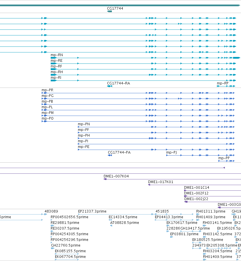
Task: Select the mp-RI transcript label
Action: 56,78
